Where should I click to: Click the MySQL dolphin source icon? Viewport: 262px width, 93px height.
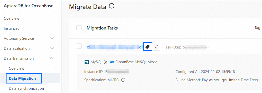pos(87,62)
